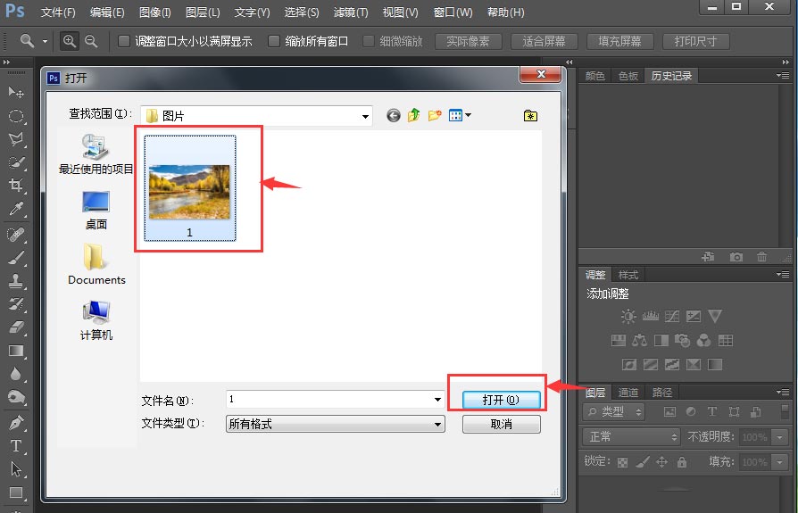Delete current state trash icon in History
This screenshot has height=513, width=798.
(x=761, y=257)
